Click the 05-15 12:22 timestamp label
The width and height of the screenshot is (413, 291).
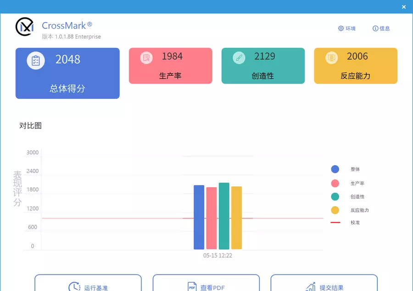click(x=218, y=256)
